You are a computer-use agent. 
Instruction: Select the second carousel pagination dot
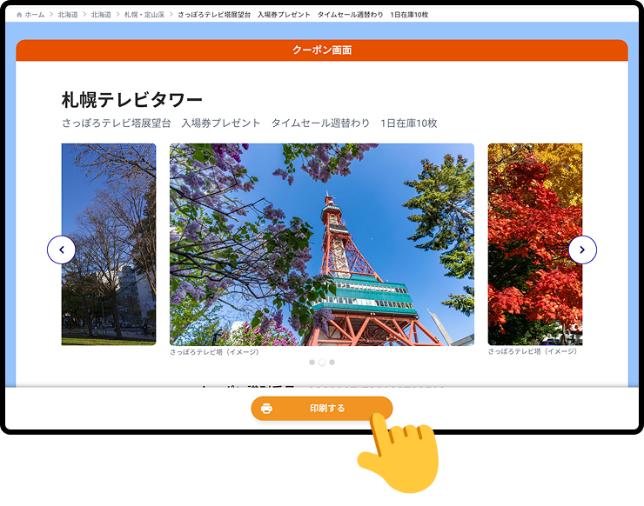click(x=322, y=362)
